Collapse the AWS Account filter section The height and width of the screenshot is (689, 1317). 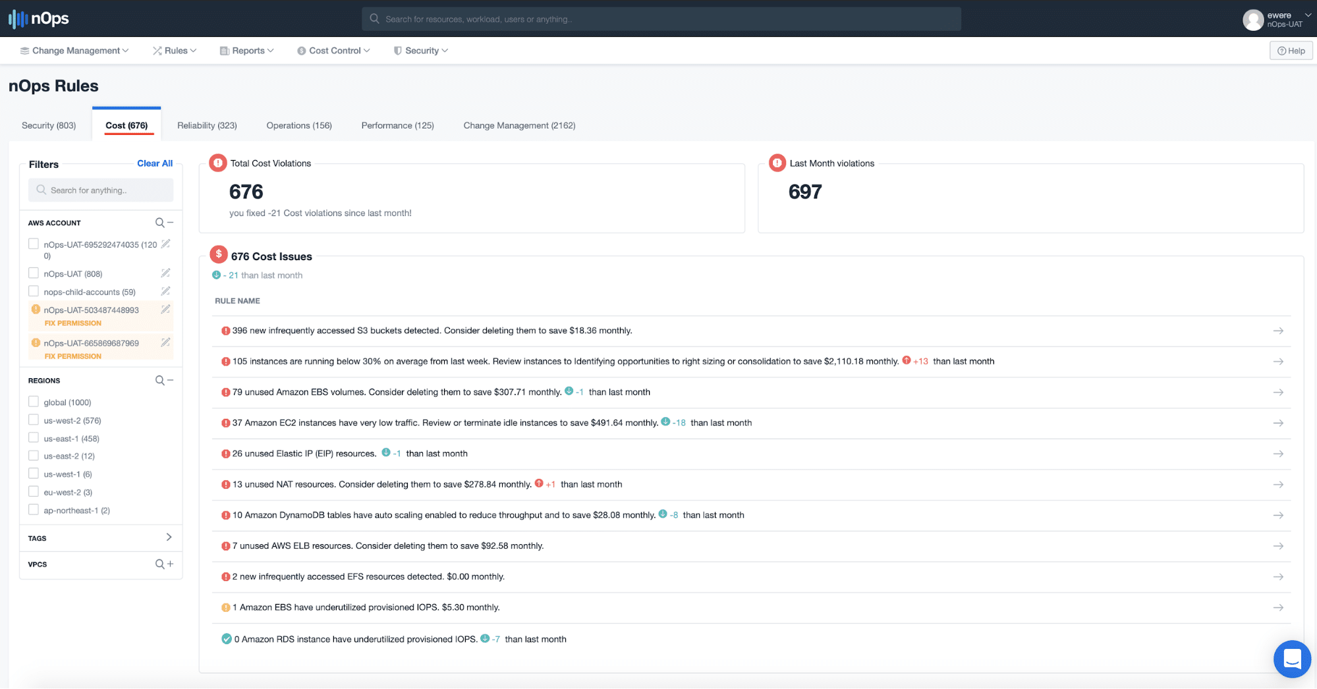pos(171,223)
